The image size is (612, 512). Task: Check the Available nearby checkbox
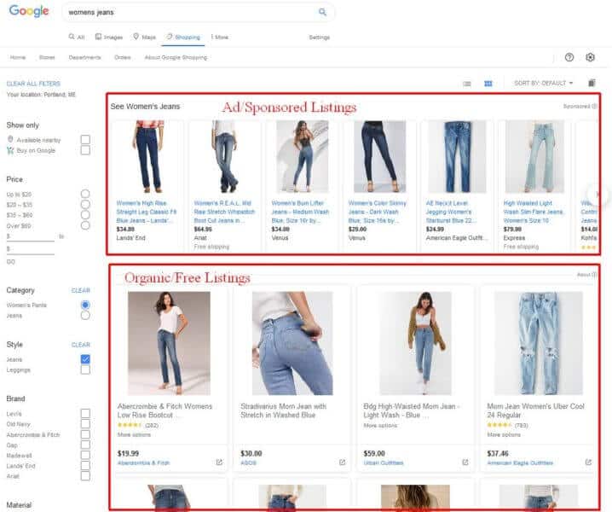click(x=85, y=140)
